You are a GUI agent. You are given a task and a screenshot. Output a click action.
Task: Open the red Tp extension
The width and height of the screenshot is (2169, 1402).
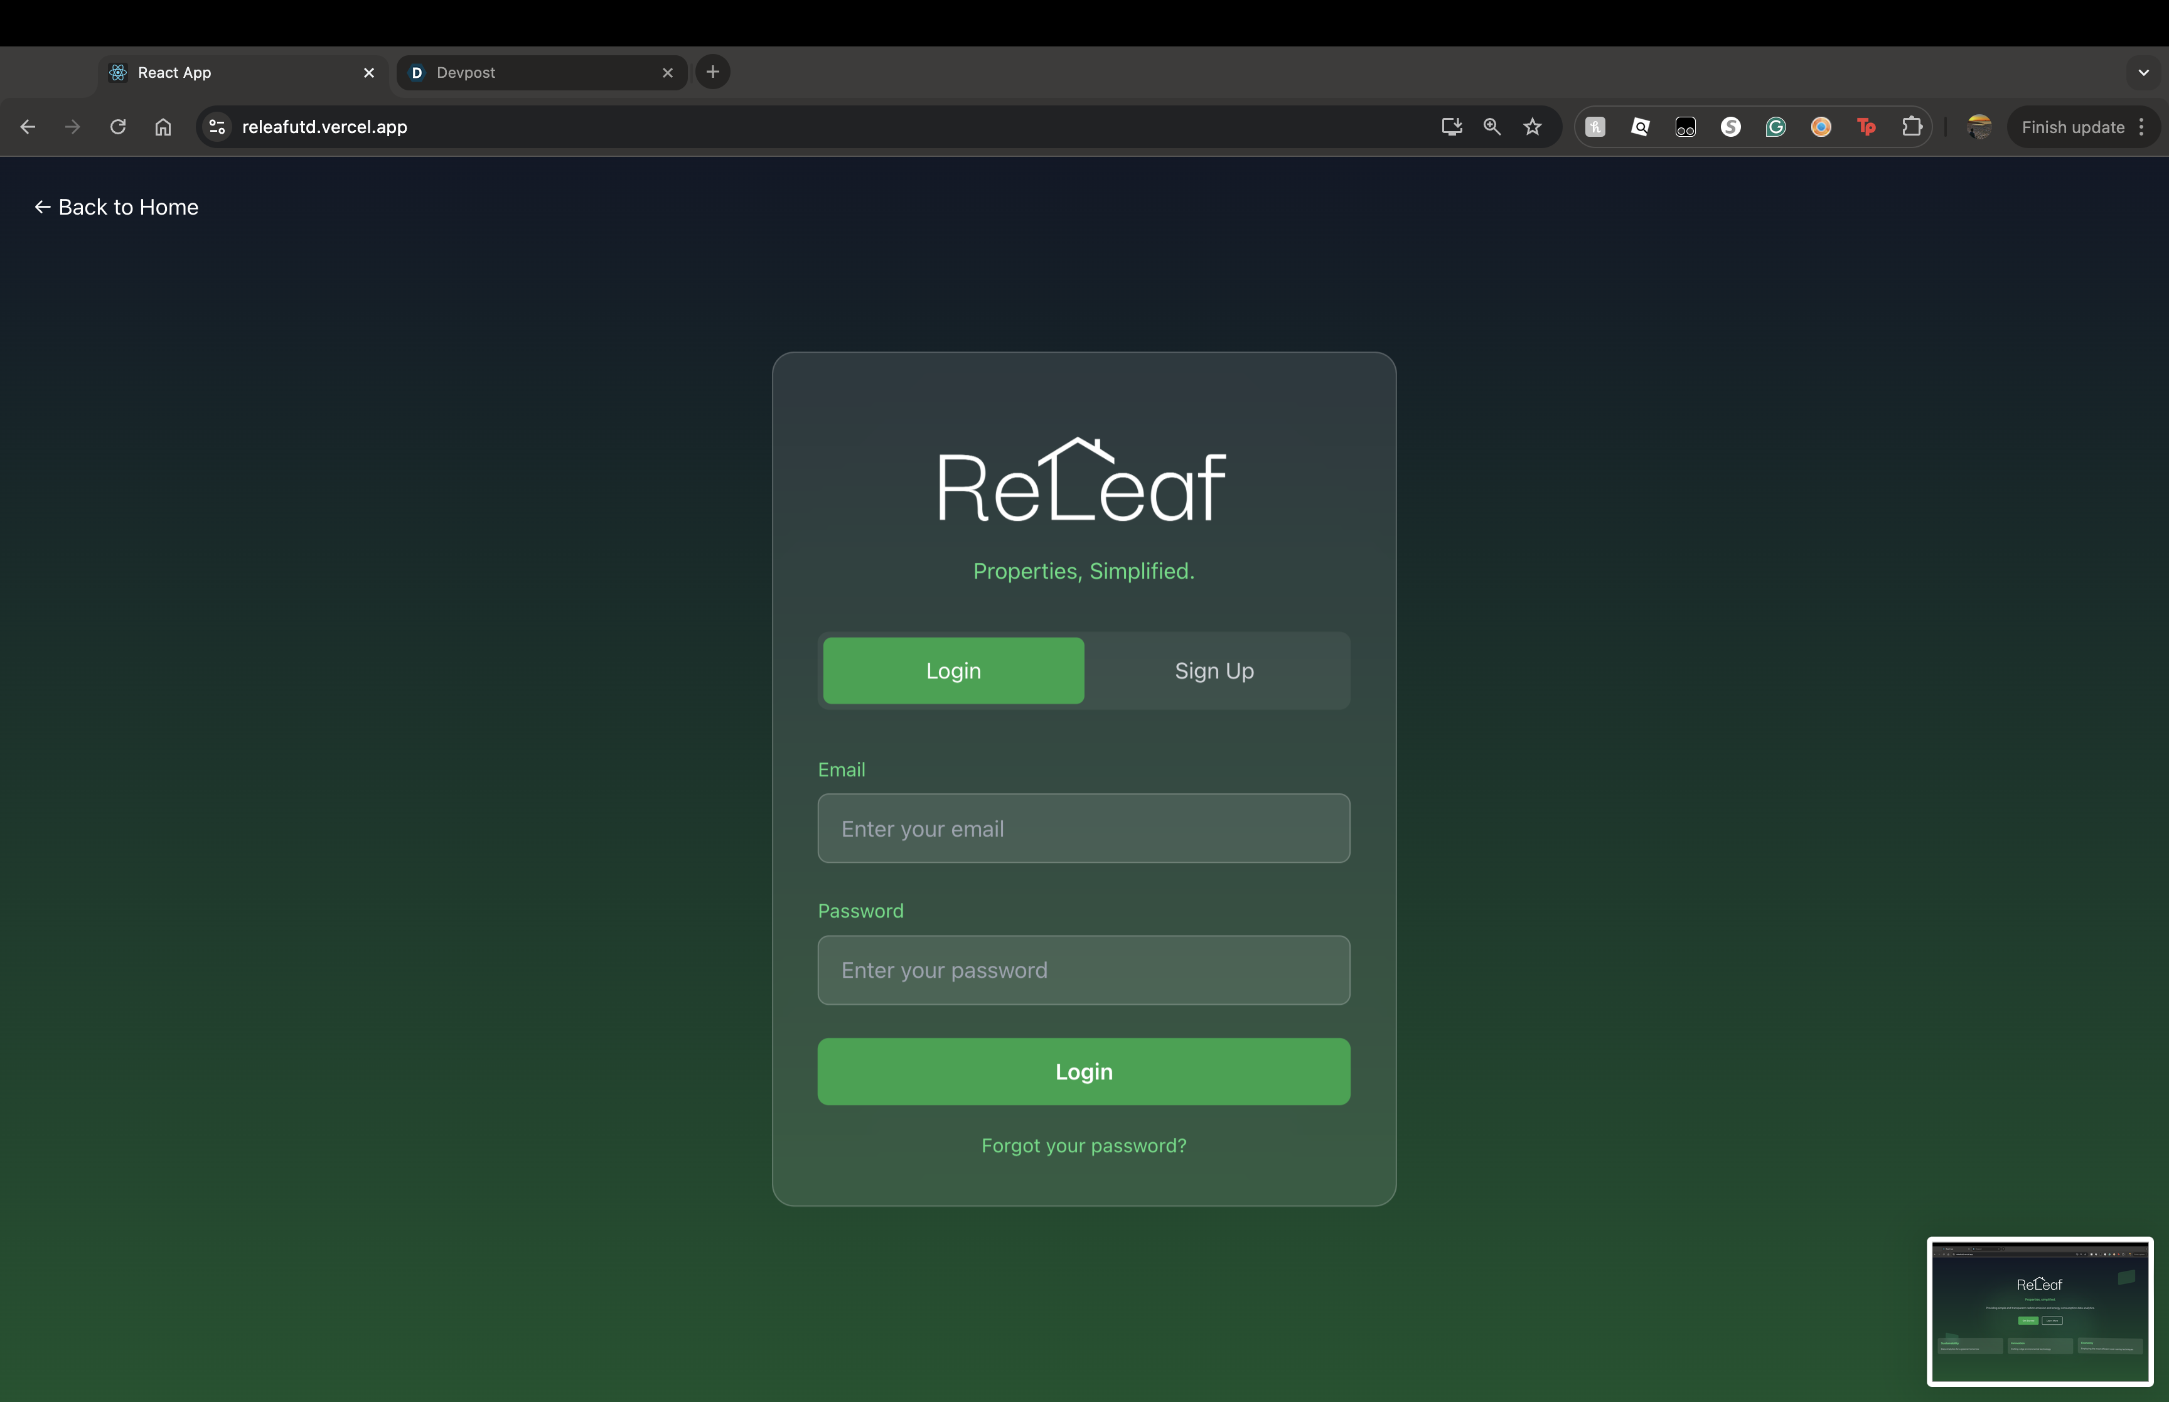point(1866,127)
